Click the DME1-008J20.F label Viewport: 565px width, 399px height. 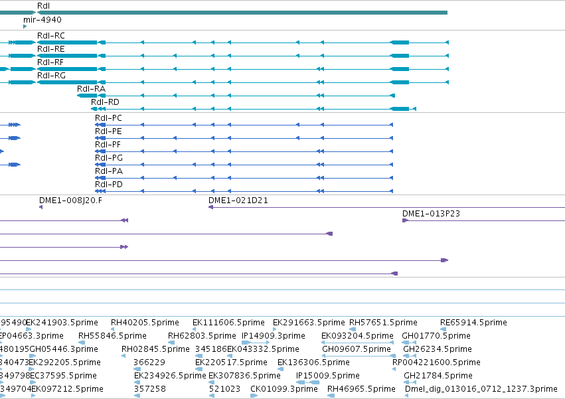tap(70, 200)
